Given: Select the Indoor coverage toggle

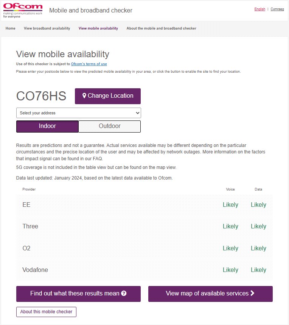Looking at the screenshot, I should (x=47, y=126).
